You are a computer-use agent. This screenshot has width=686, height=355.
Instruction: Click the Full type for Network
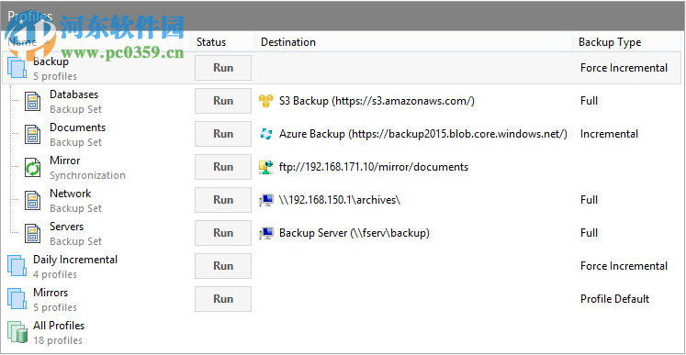589,200
